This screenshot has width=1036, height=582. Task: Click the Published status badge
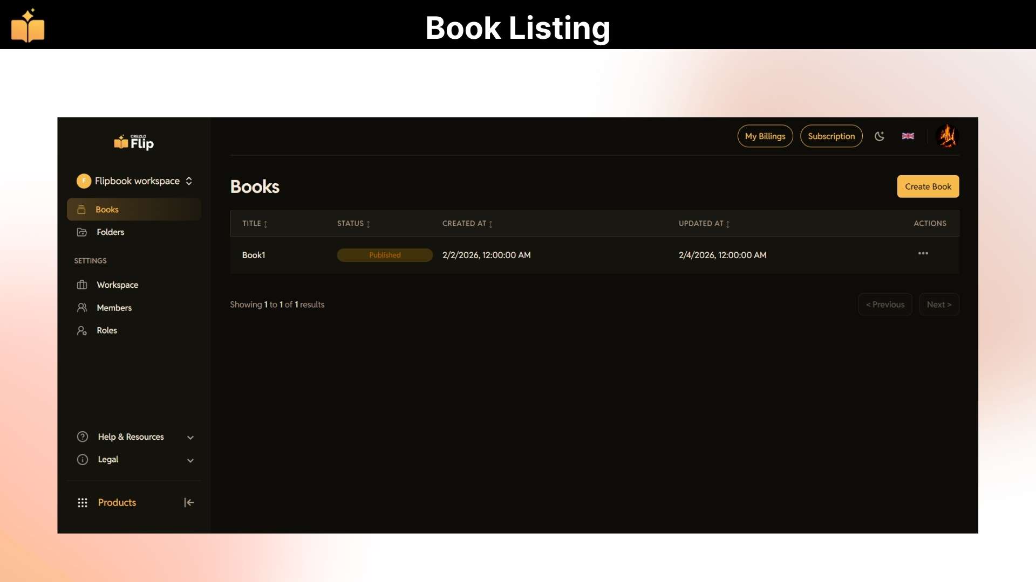(x=385, y=255)
